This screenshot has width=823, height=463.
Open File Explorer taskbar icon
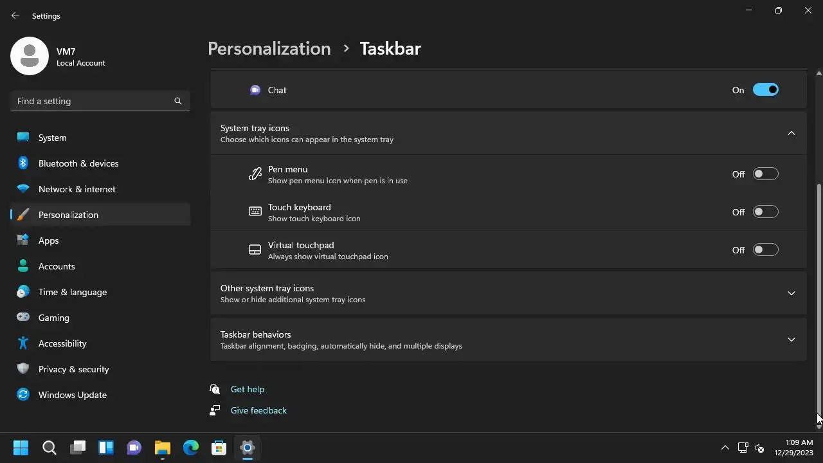point(163,448)
